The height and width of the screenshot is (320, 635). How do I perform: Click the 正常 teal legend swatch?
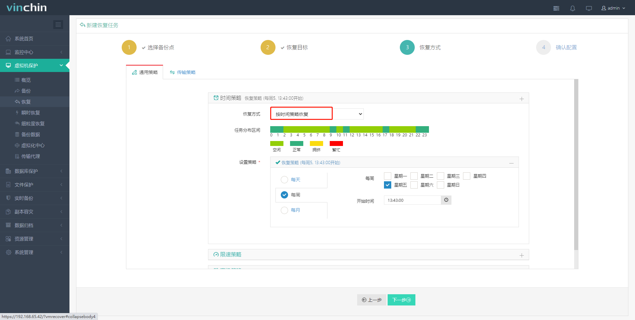coord(297,143)
